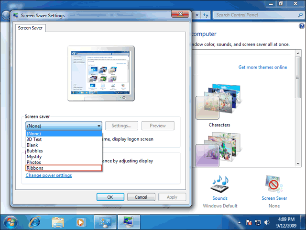Image resolution: width=306 pixels, height=230 pixels.
Task: Click the Settings... button
Action: point(121,126)
